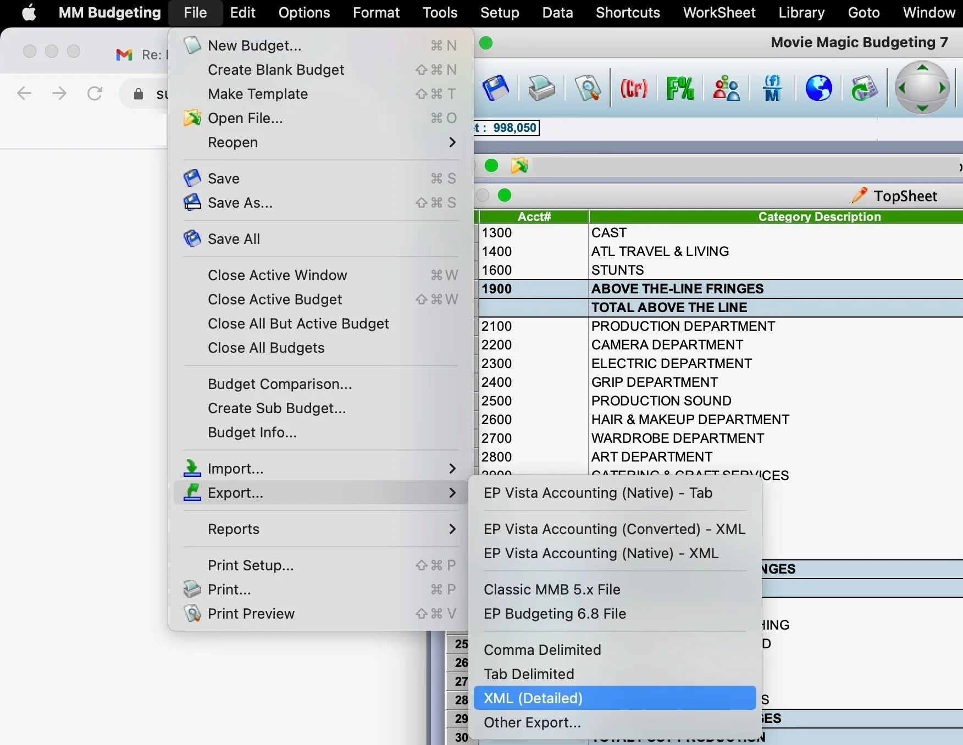The image size is (963, 745).
Task: Go forward in the browser window
Action: 59,93
